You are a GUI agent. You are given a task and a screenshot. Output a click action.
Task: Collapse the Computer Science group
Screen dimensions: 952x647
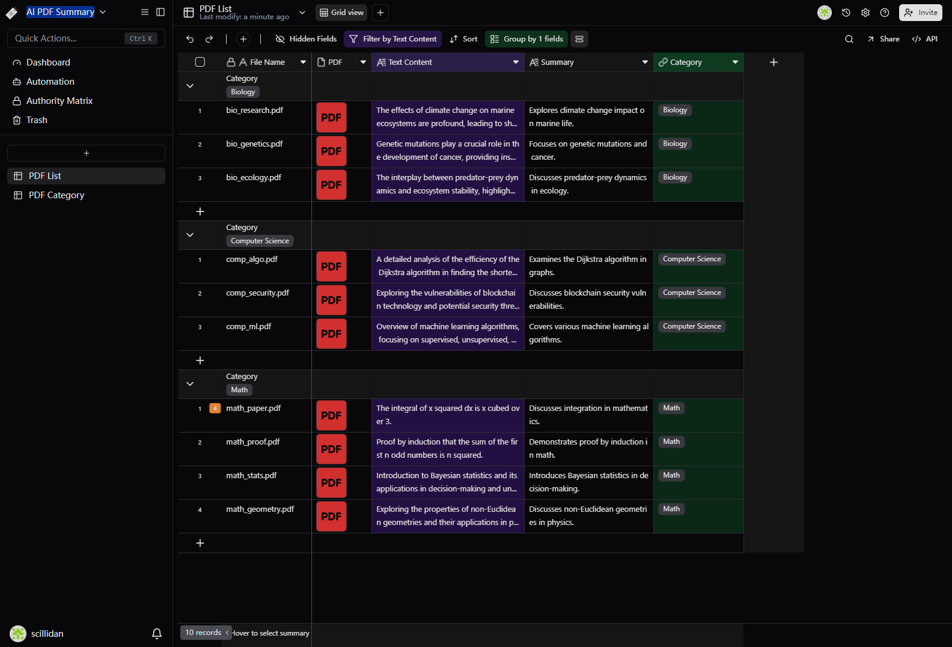[190, 235]
